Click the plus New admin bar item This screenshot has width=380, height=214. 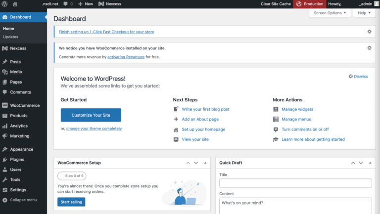coord(86,4)
